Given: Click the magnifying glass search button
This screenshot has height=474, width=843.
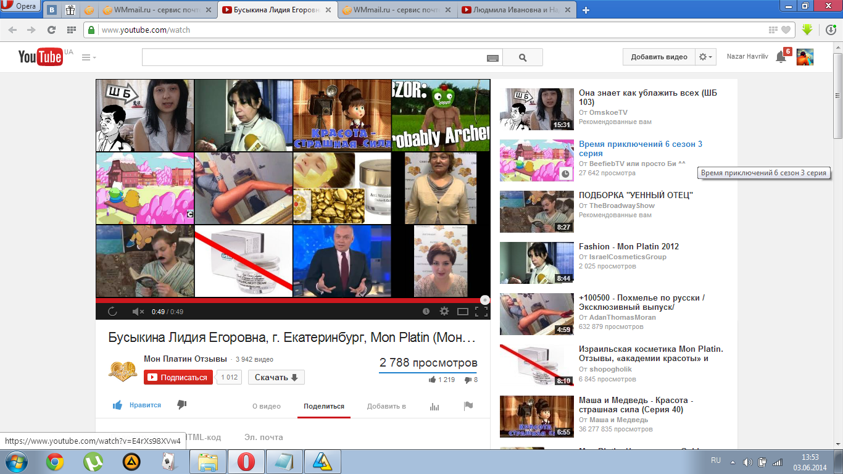Looking at the screenshot, I should point(523,57).
